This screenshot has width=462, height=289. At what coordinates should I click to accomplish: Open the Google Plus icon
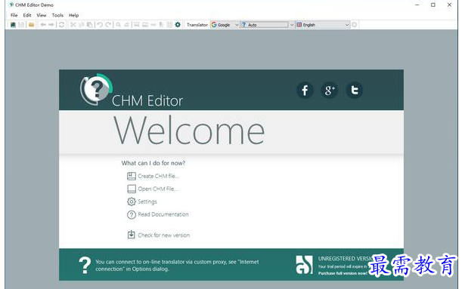330,91
